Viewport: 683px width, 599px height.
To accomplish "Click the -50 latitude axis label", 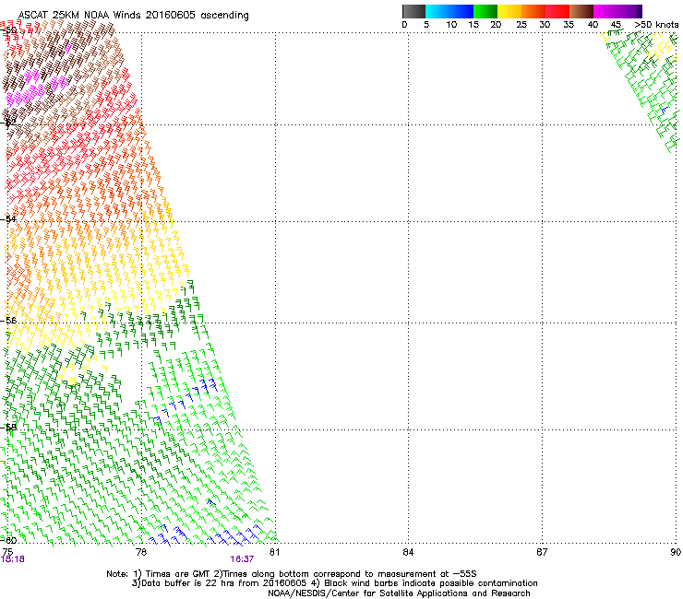I will tap(8, 30).
